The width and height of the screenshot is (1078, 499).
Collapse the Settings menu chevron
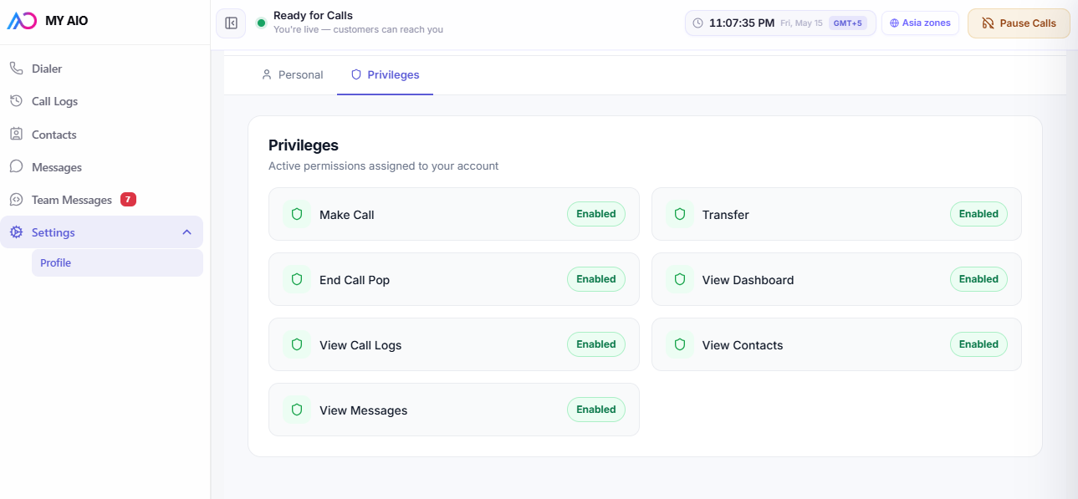coord(186,232)
